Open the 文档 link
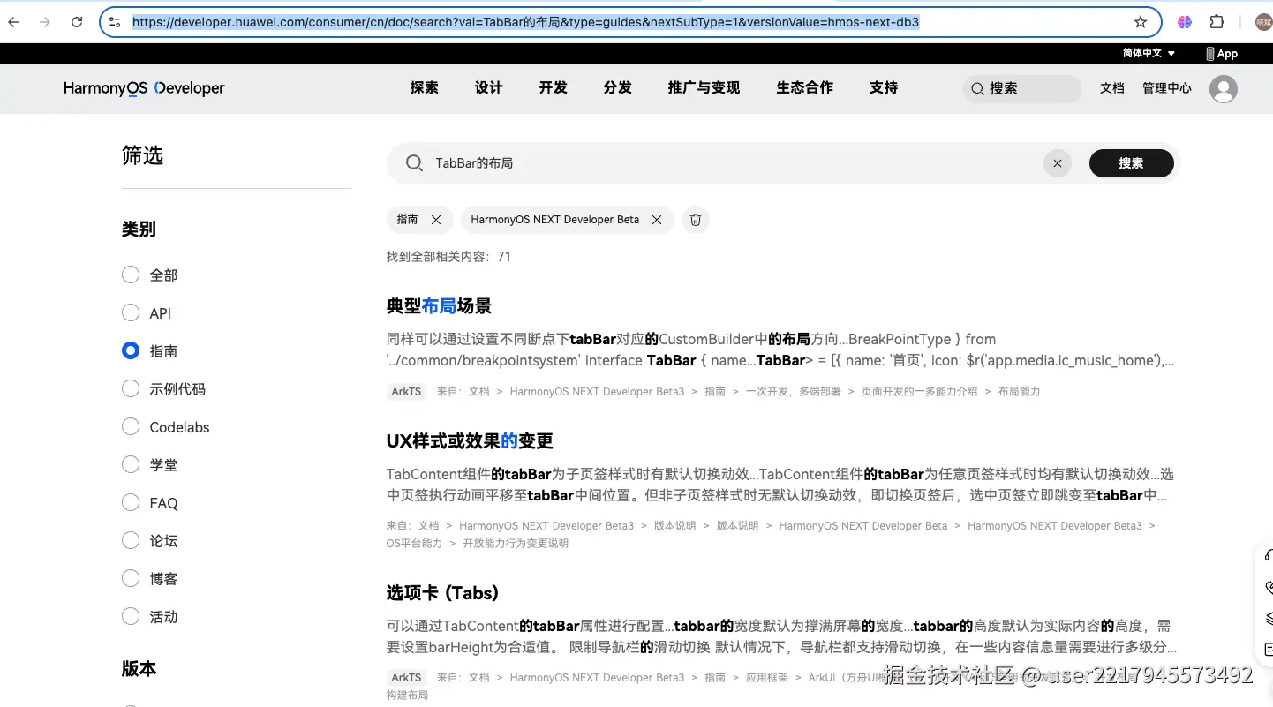 click(x=1112, y=88)
